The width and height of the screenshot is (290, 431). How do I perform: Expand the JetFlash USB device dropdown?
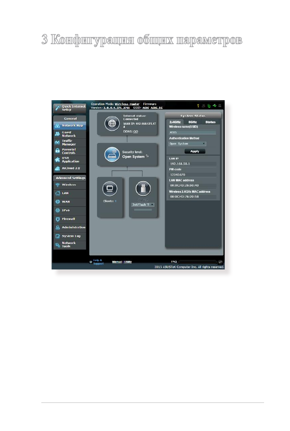point(143,205)
